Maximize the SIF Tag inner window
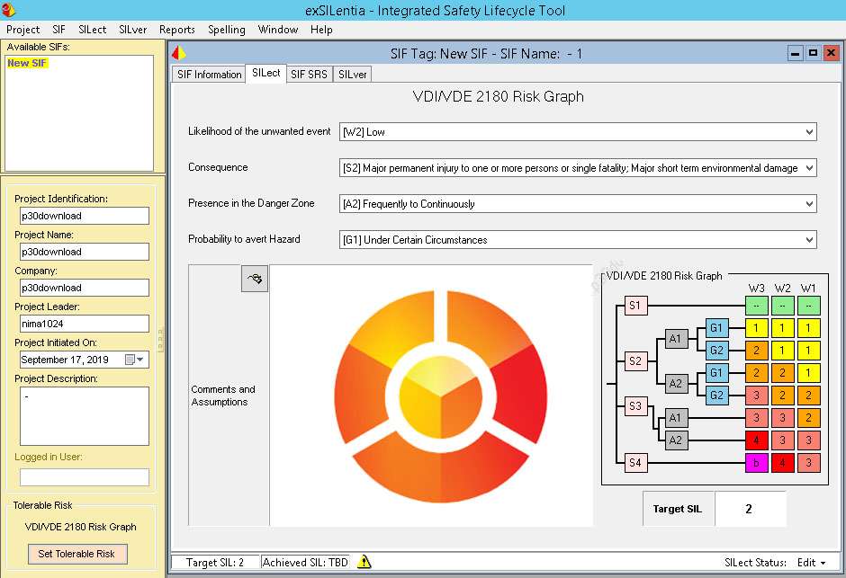 (x=812, y=53)
